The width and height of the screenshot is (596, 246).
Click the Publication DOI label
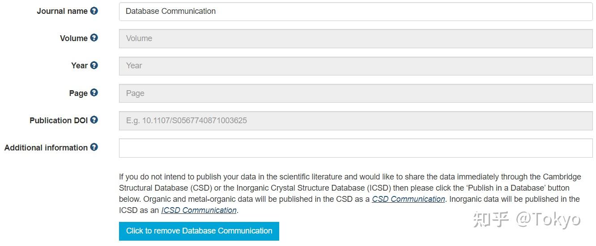pos(59,121)
